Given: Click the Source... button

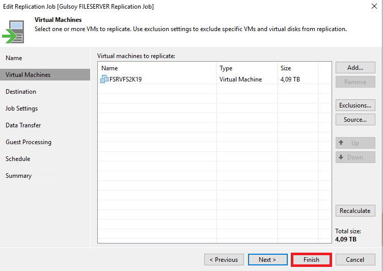Looking at the screenshot, I should tap(355, 120).
